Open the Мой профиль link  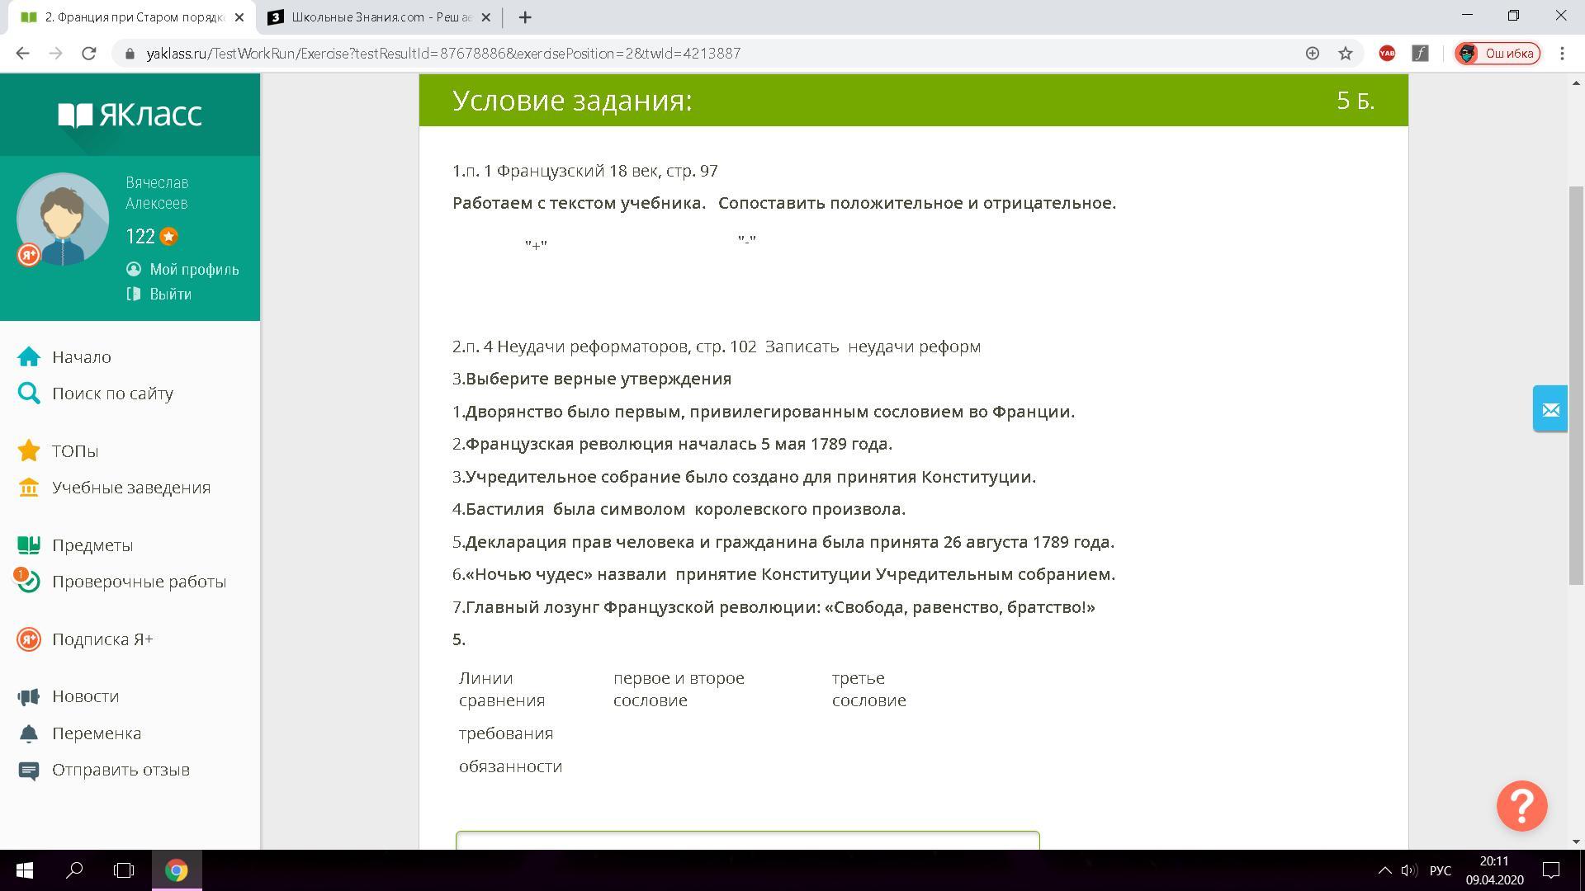click(194, 270)
